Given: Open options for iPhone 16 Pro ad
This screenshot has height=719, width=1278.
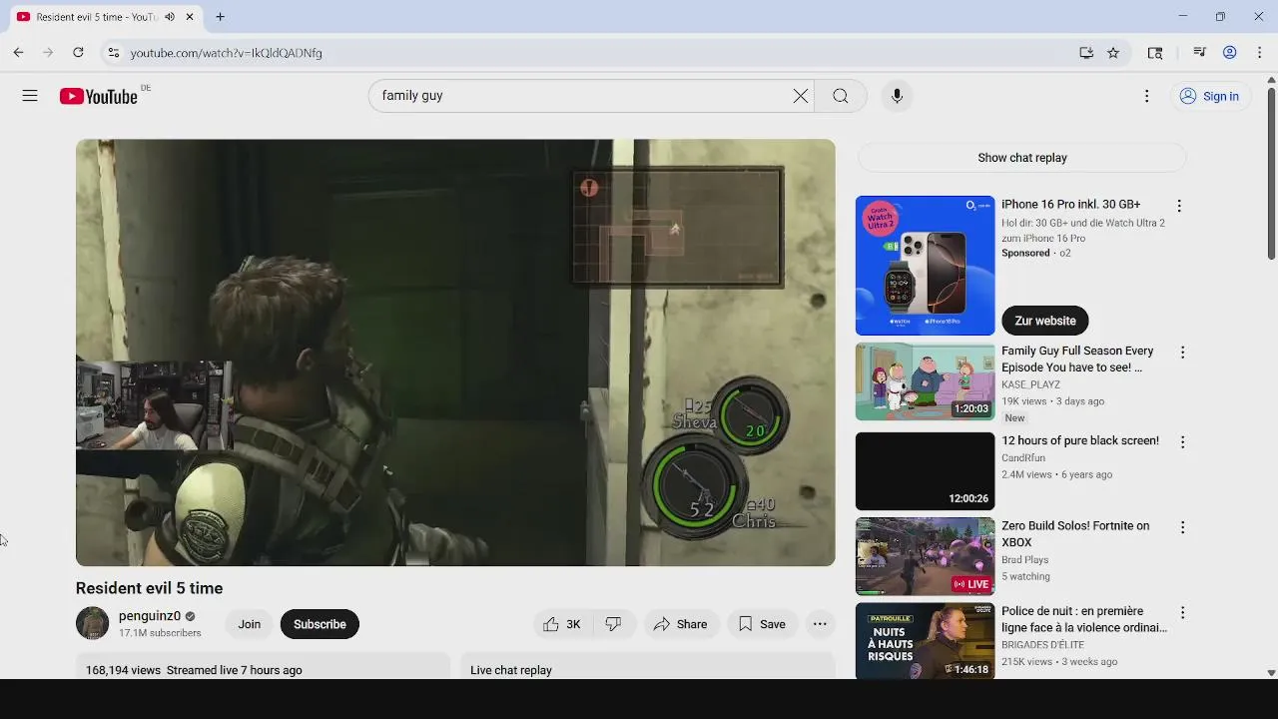Looking at the screenshot, I should coord(1179,206).
